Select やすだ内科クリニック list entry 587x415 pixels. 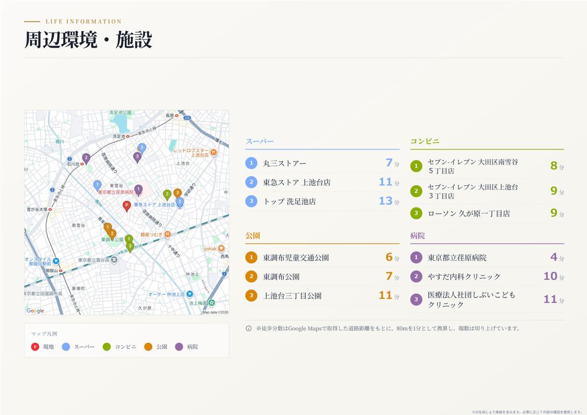[487, 276]
